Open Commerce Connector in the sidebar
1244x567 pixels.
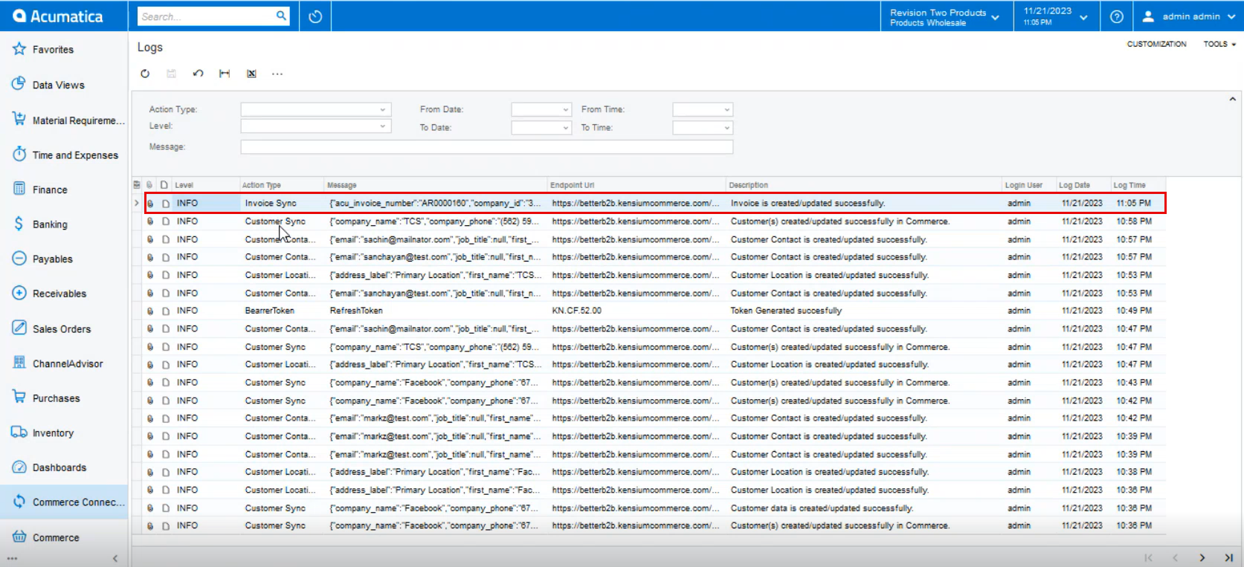pyautogui.click(x=64, y=502)
